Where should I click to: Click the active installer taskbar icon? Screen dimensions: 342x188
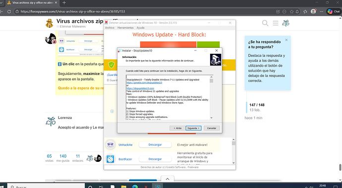pos(157,186)
